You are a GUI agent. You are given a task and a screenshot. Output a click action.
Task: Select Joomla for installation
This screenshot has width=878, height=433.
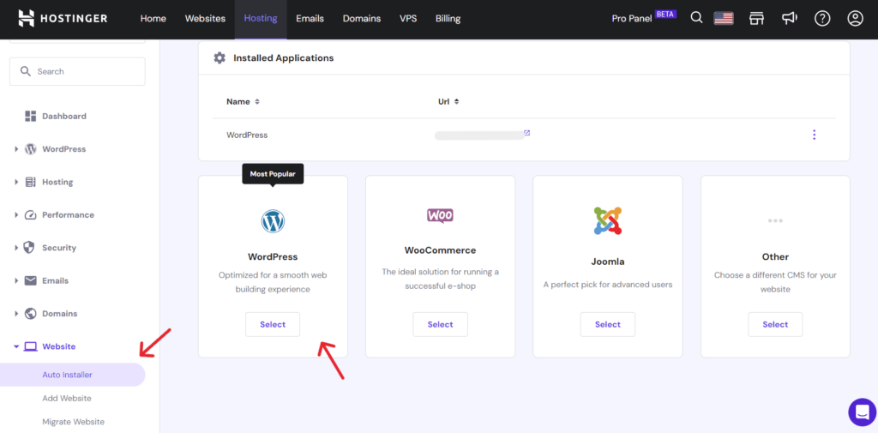pos(608,324)
